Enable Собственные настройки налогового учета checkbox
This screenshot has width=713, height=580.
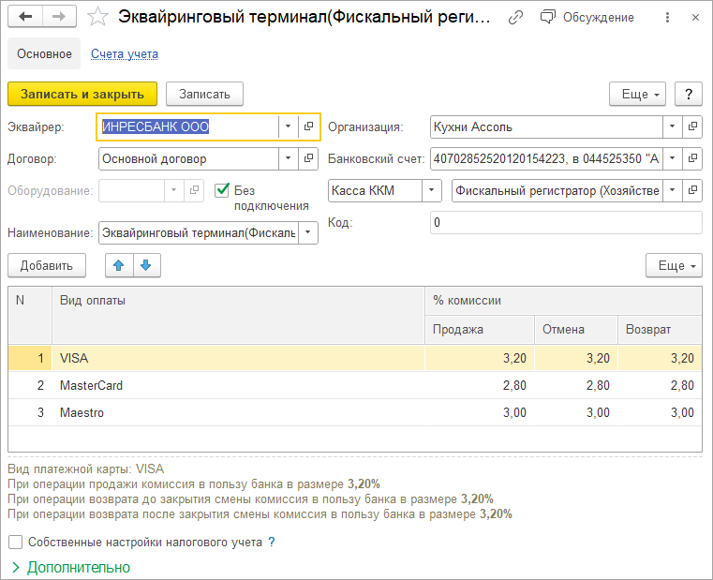click(15, 542)
